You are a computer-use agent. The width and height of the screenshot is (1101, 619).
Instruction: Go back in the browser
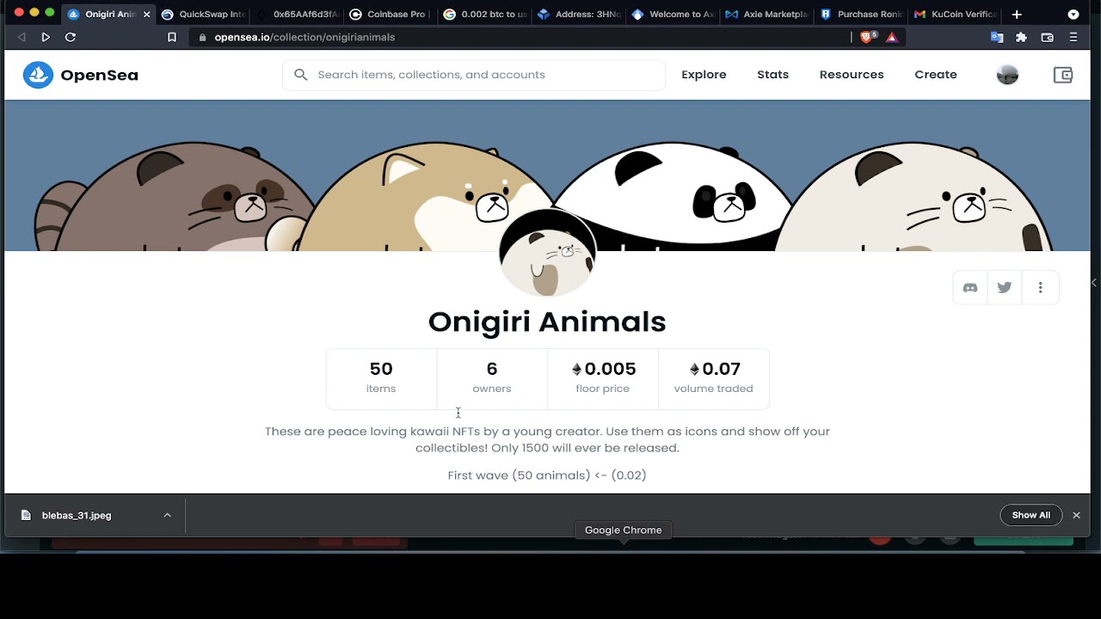pyautogui.click(x=22, y=37)
